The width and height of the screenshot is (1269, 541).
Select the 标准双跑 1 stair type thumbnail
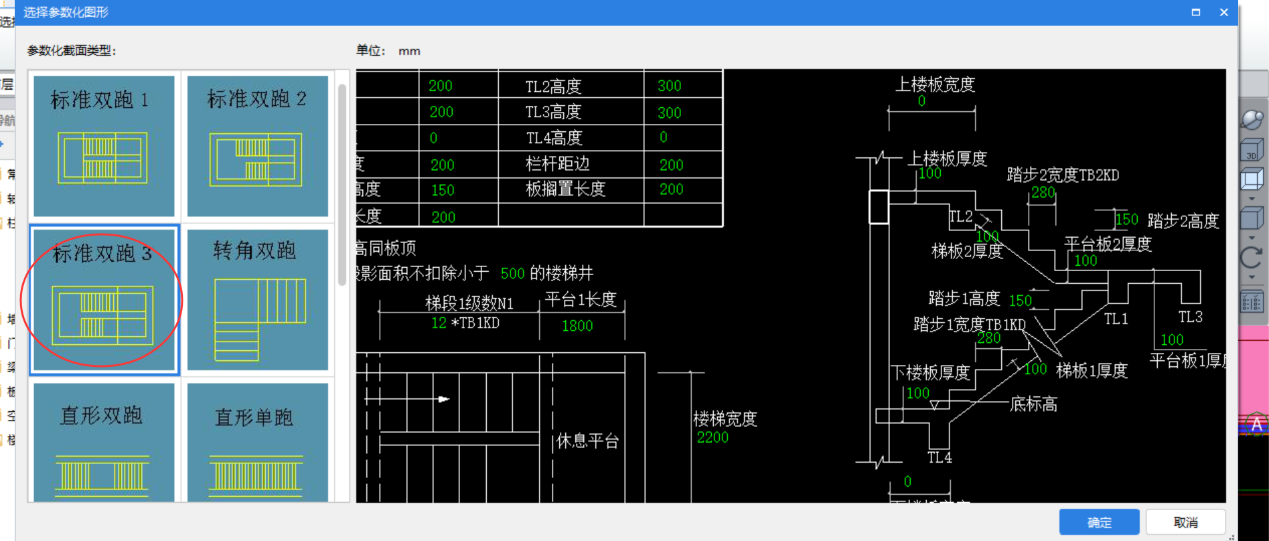[104, 146]
